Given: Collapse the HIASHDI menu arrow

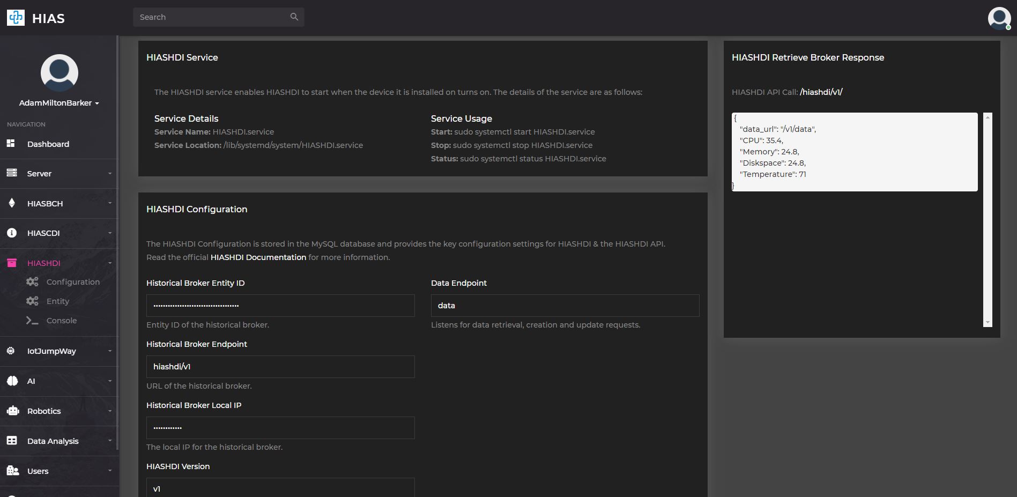Looking at the screenshot, I should pyautogui.click(x=110, y=263).
